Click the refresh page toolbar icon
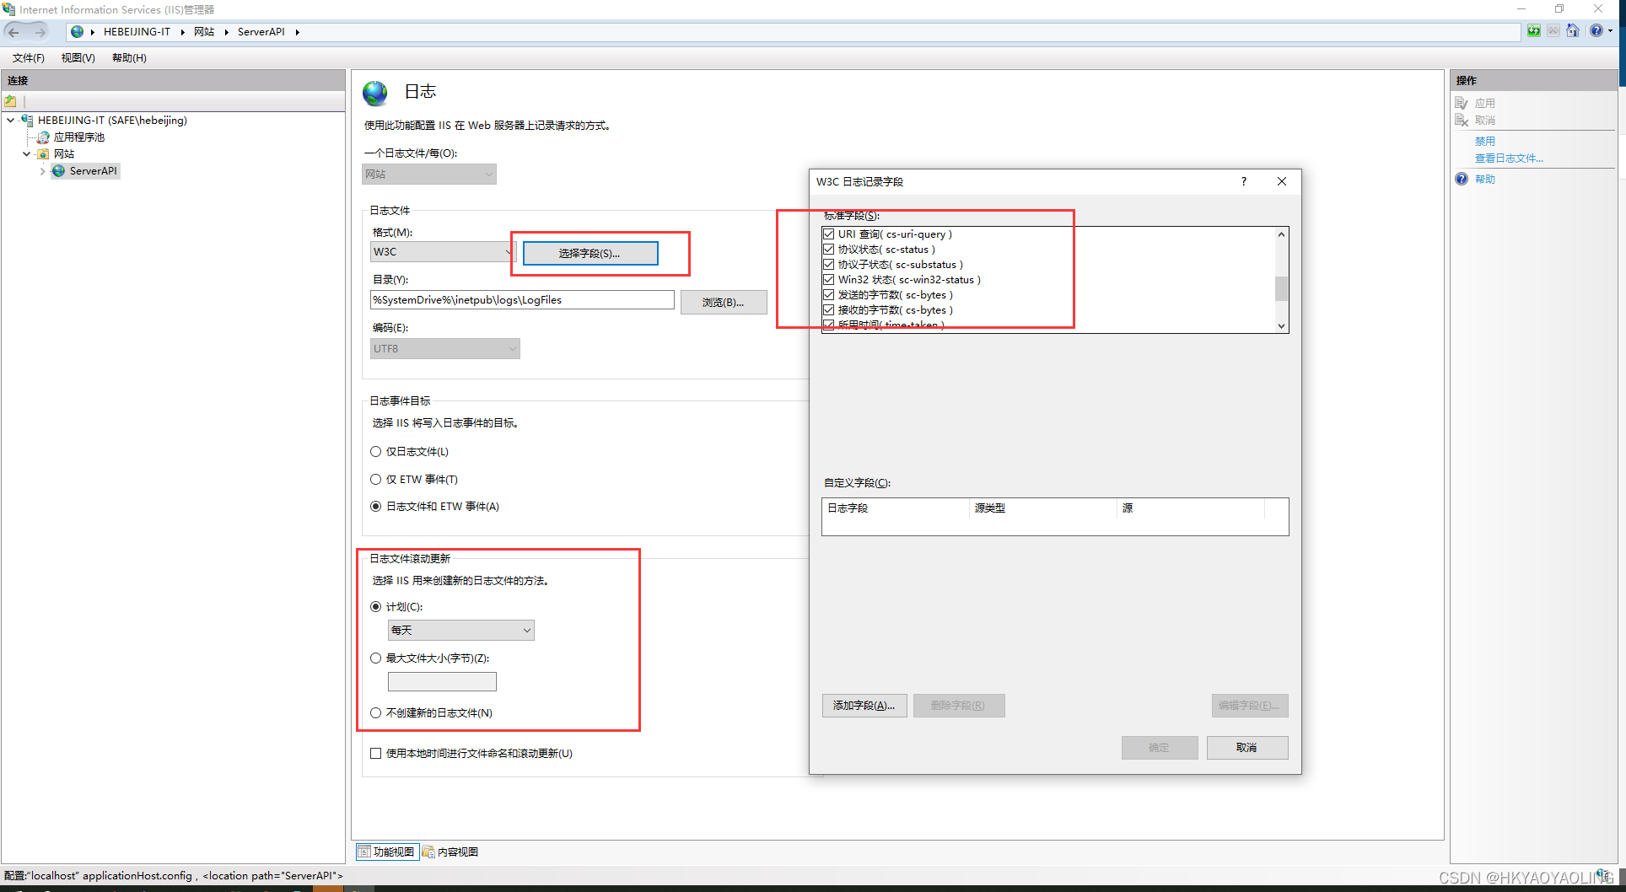1626x892 pixels. coord(1533,31)
